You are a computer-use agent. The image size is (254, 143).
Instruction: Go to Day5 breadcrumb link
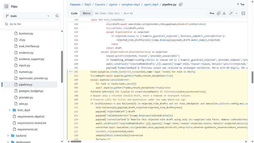pyautogui.click(x=88, y=4)
